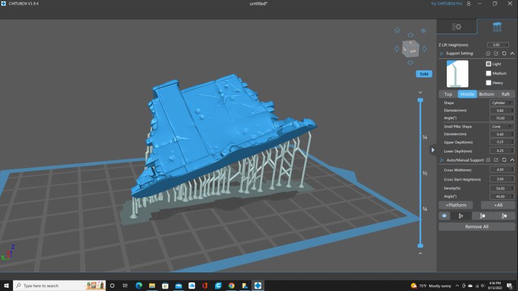Open the Small Pillar Shape Cone dropdown
The width and height of the screenshot is (518, 291).
501,126
